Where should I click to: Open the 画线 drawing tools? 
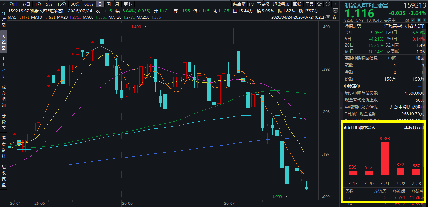[297, 4]
